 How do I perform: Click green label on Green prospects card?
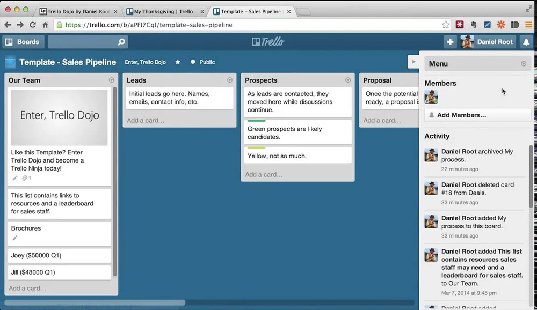pos(256,121)
